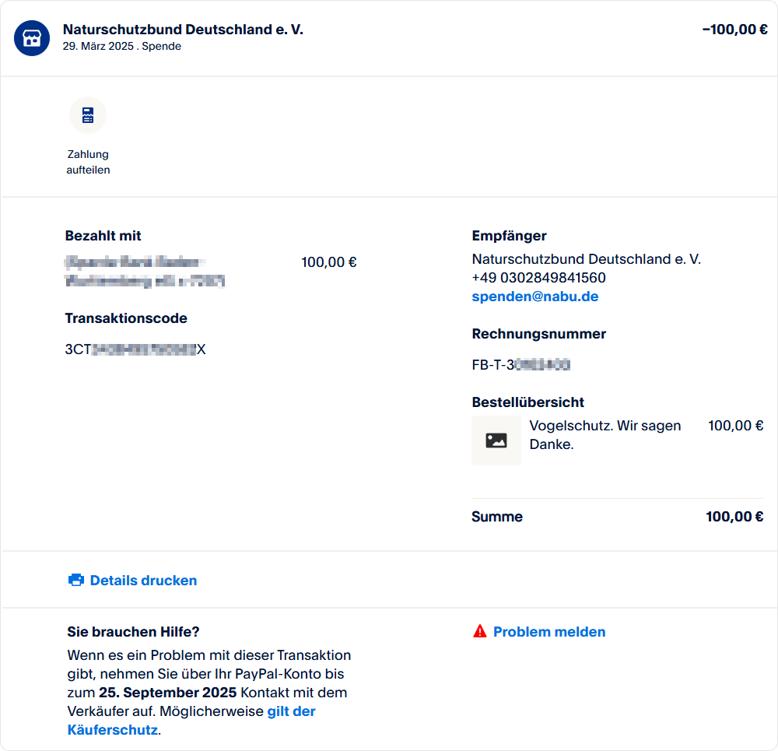Screen dimensions: 778x751
Task: Open the 'gilt der Käuferschutz' link
Action: 290,711
